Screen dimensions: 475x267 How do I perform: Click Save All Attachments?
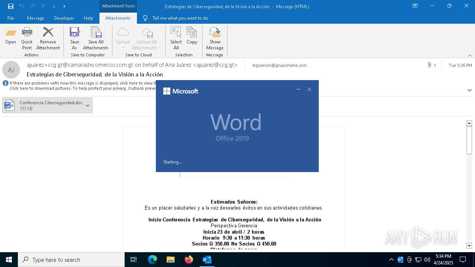click(96, 39)
